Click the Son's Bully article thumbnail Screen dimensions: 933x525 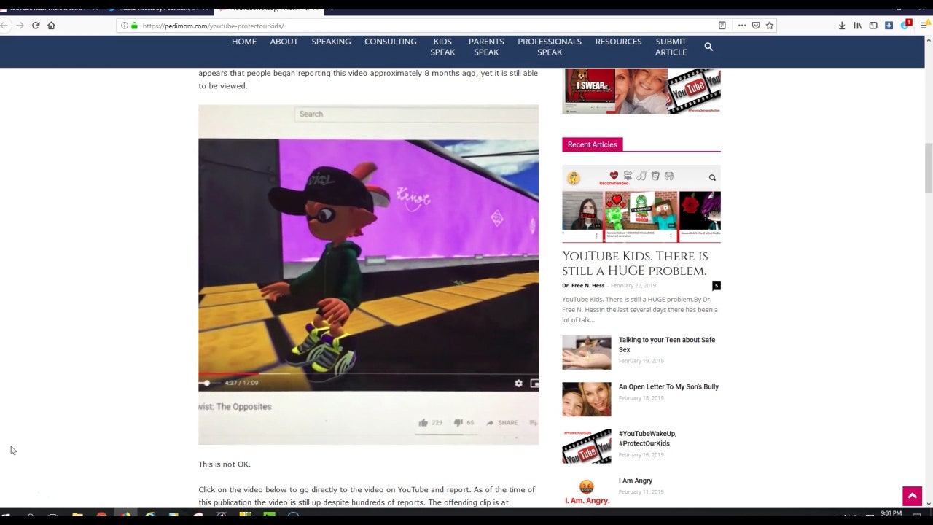pos(587,400)
